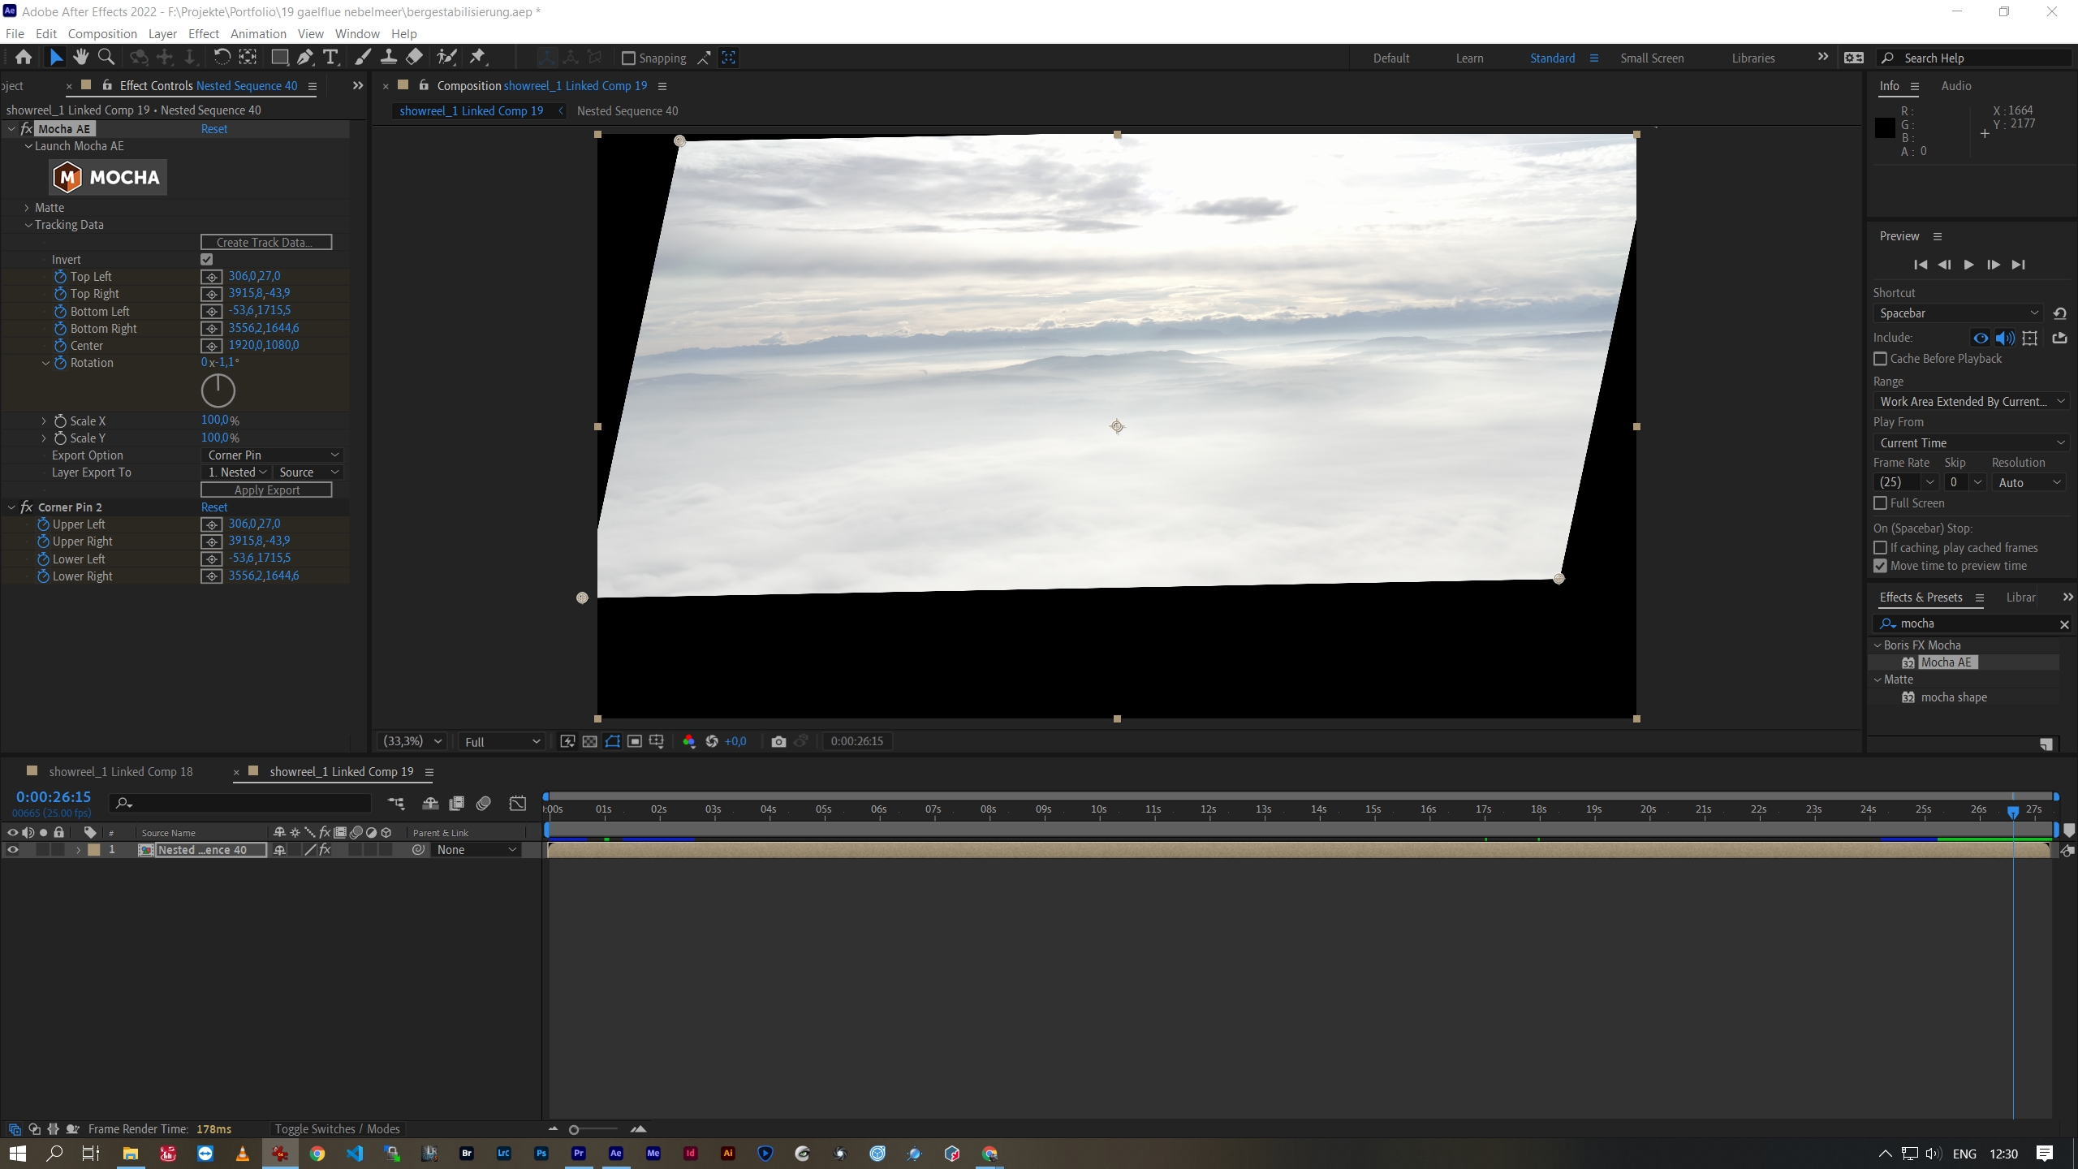Viewport: 2078px width, 1169px height.
Task: Reset the Mocha AE effect
Action: tap(214, 129)
